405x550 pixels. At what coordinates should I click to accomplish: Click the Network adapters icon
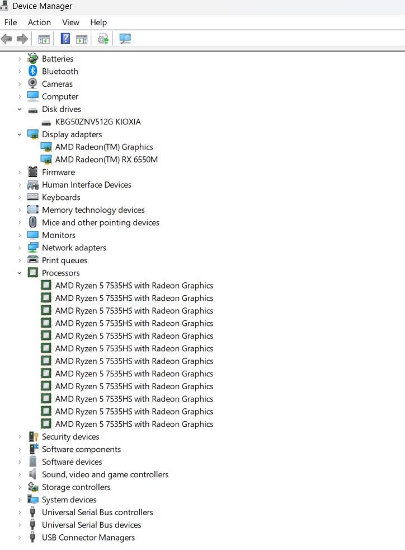[x=33, y=248]
